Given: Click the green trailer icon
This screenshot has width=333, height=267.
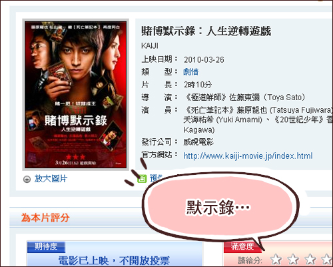Looking at the screenshot, I should coord(142,178).
